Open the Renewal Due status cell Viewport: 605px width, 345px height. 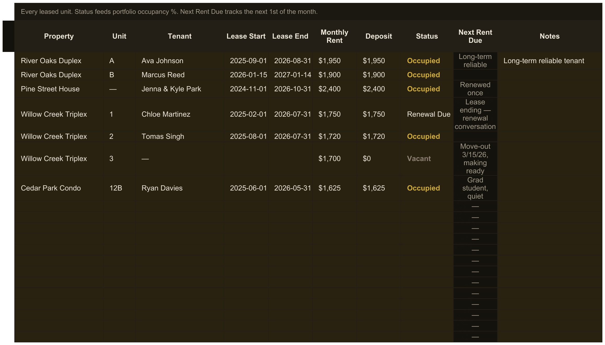[427, 114]
